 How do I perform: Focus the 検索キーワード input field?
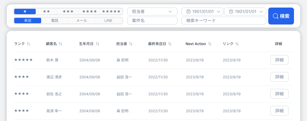click(224, 21)
